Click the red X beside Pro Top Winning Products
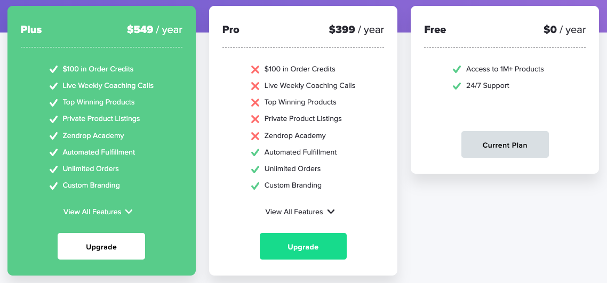This screenshot has height=283, width=607. [x=255, y=102]
